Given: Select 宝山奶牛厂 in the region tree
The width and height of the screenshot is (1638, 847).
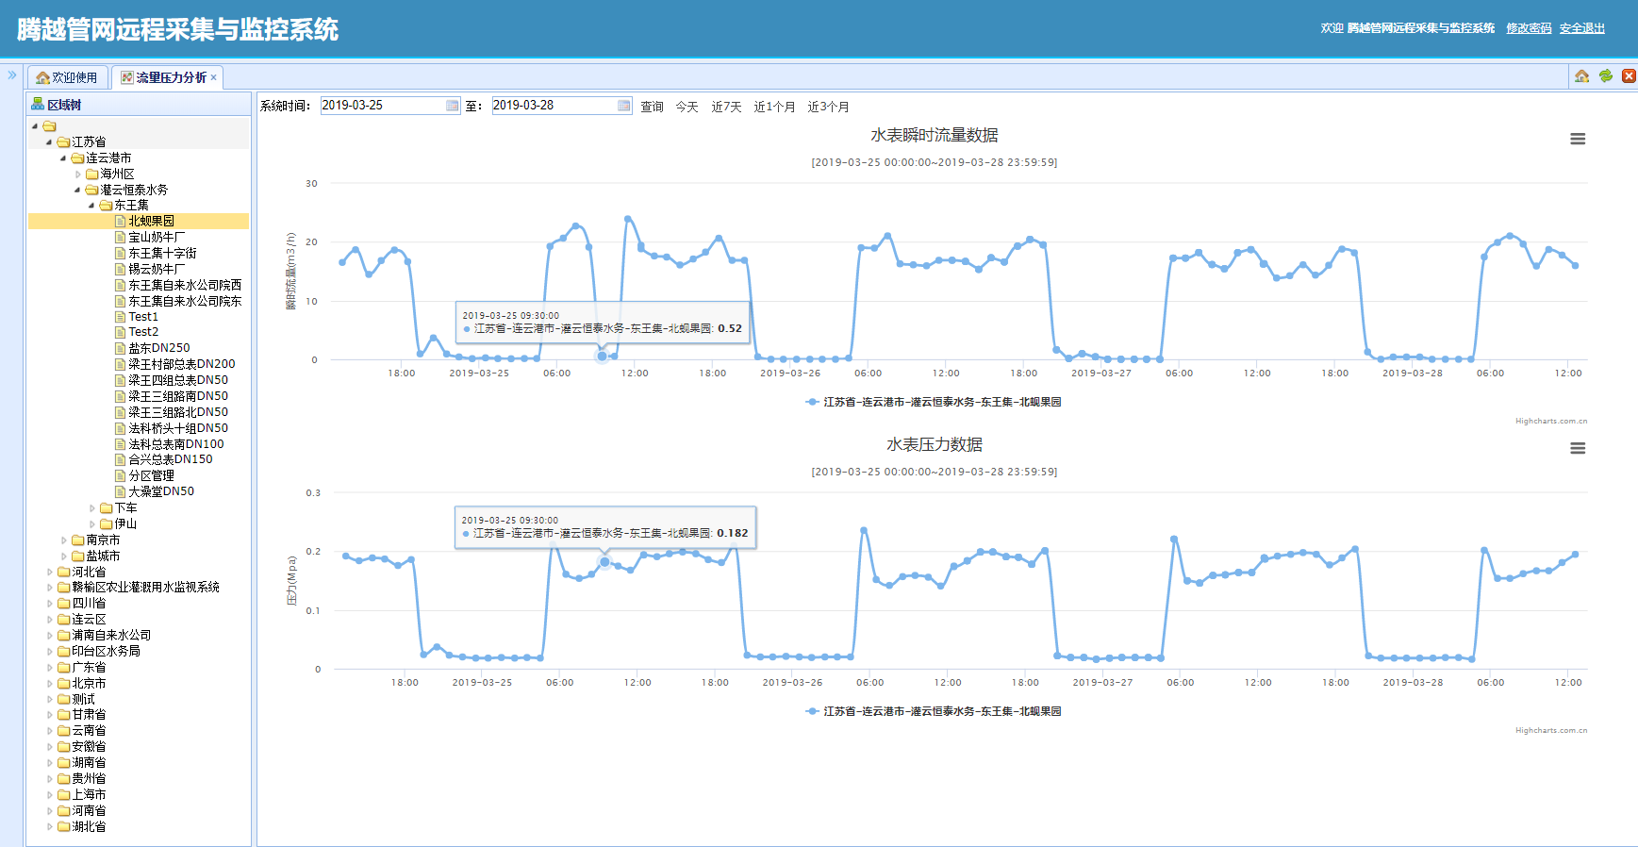Looking at the screenshot, I should coord(157,238).
